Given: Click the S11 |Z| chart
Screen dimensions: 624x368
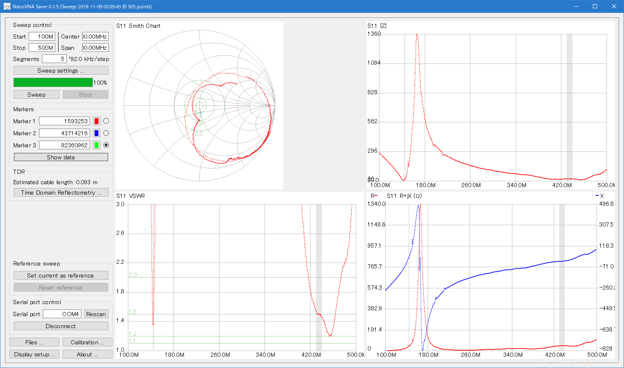Looking at the screenshot, I should [x=490, y=105].
